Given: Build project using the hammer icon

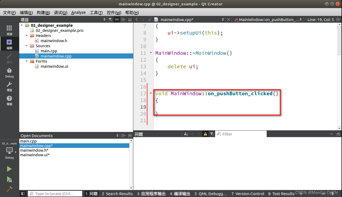Looking at the screenshot, I should [x=9, y=189].
